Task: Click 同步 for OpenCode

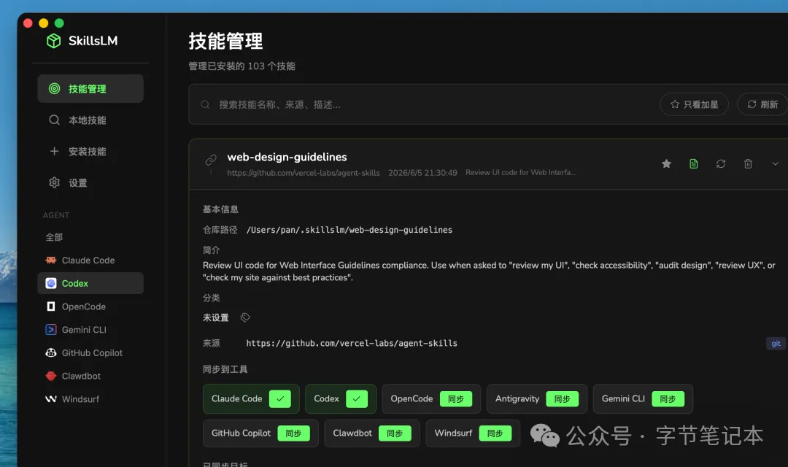Action: click(456, 399)
